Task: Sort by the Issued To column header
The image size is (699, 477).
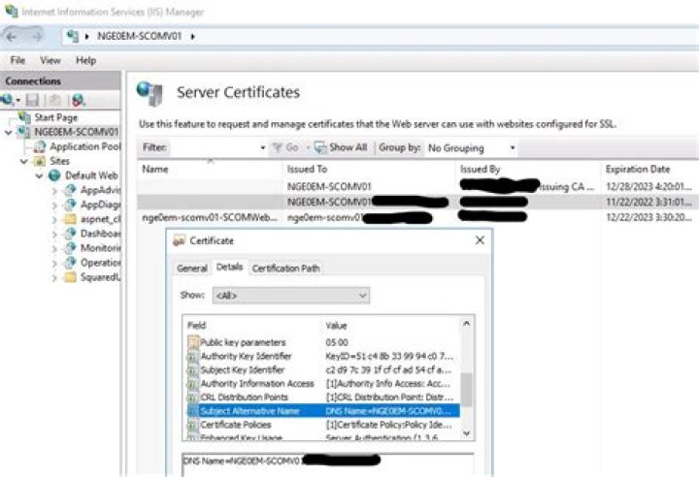Action: pos(369,170)
